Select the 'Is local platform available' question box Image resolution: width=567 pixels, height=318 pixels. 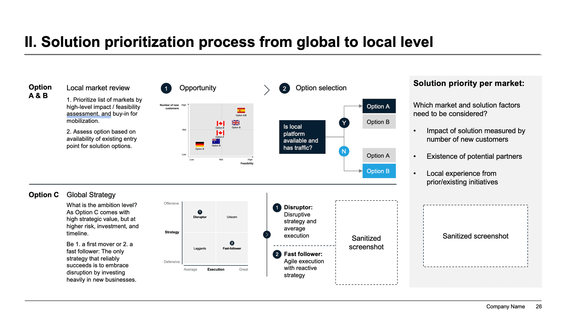point(302,137)
